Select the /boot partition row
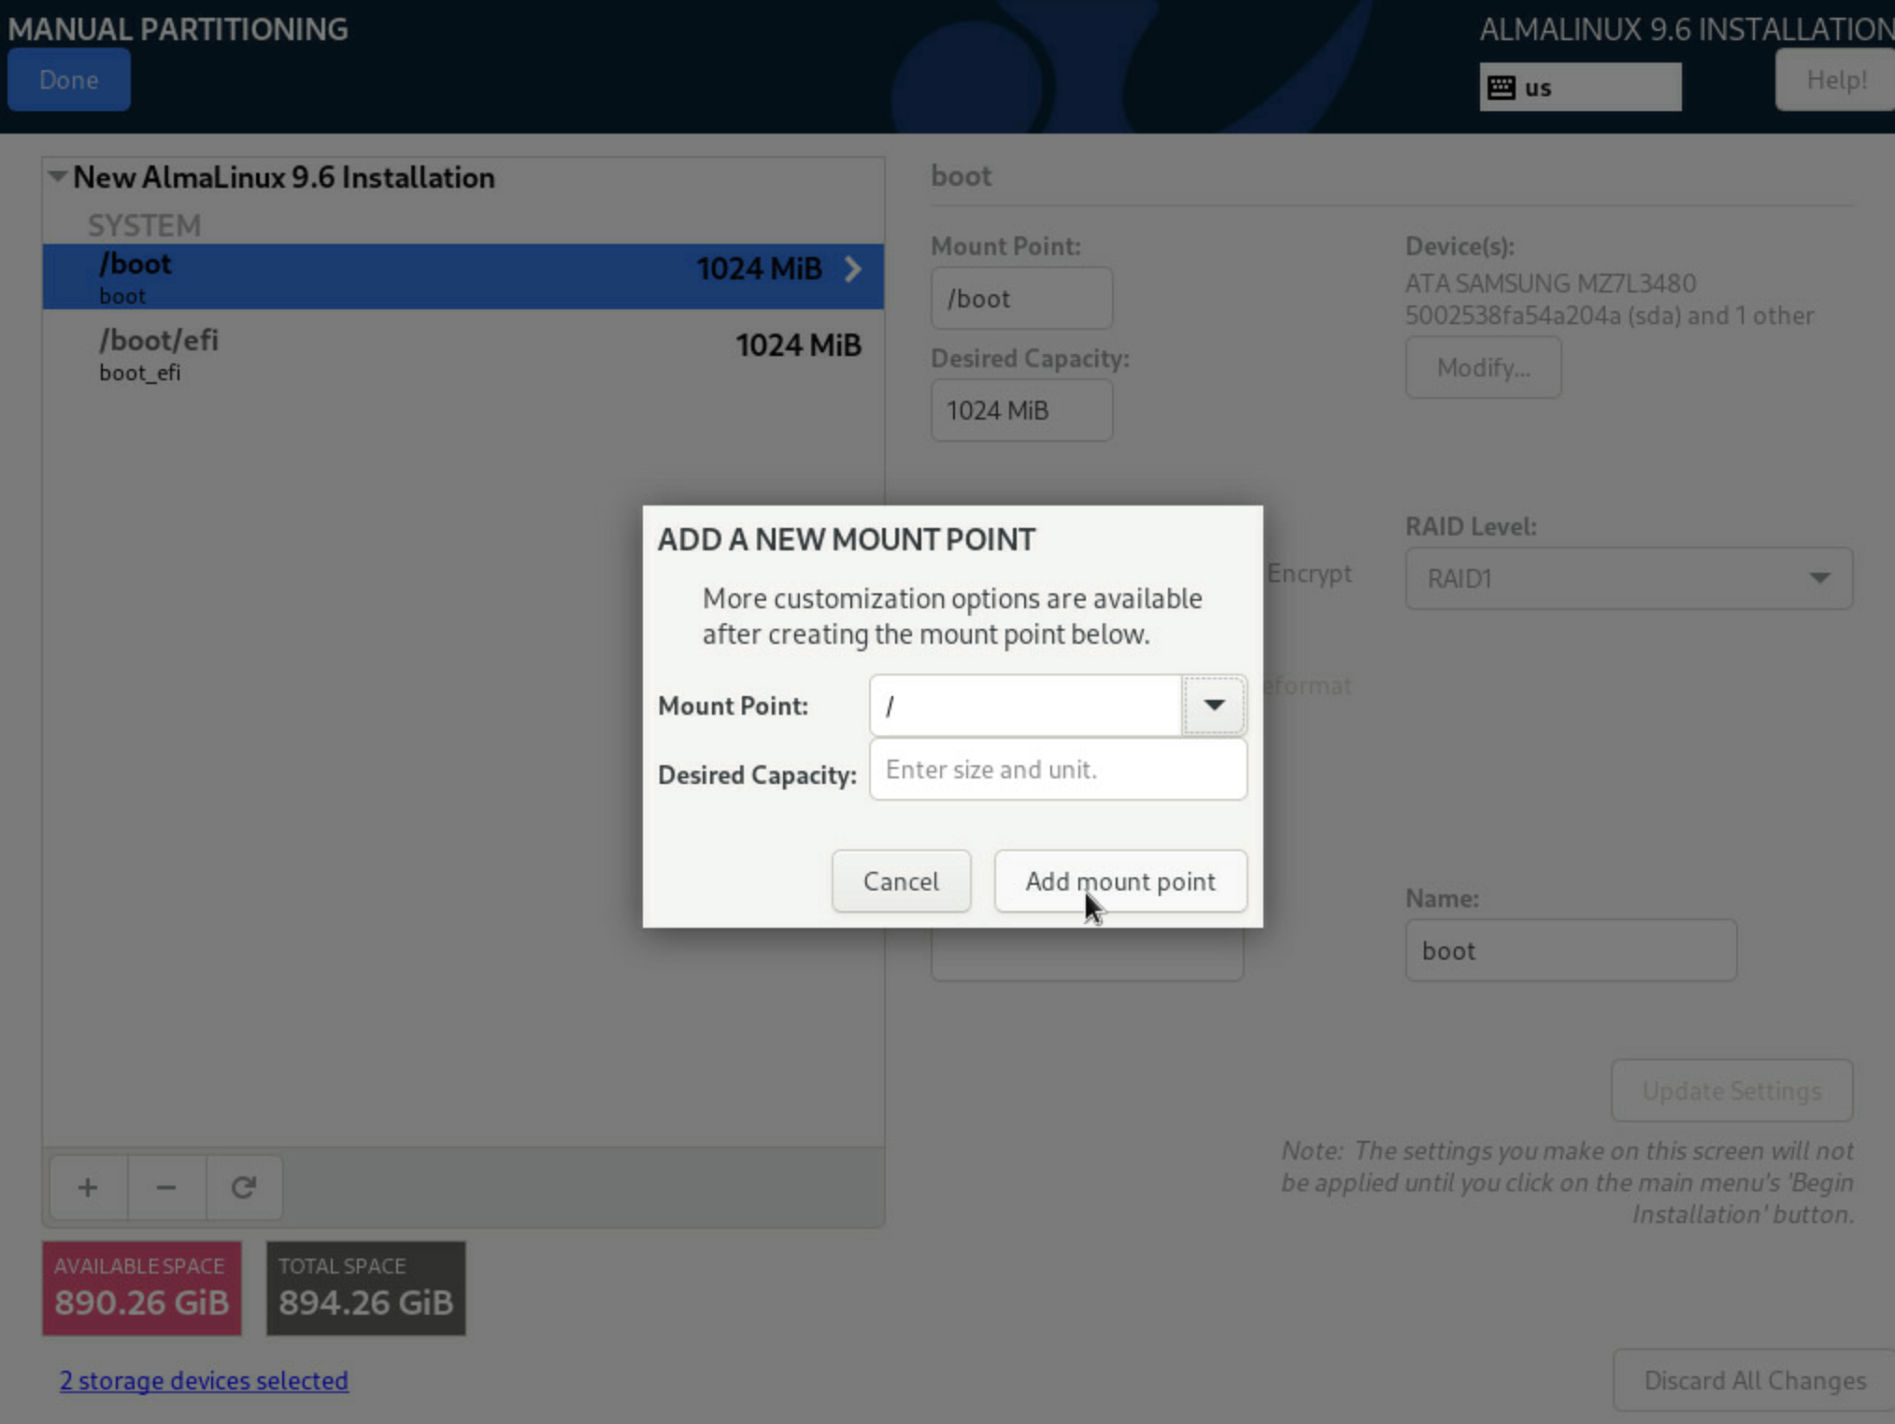The image size is (1895, 1424). (x=463, y=277)
